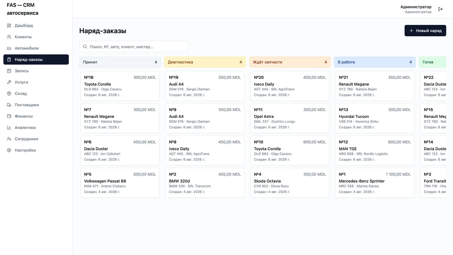
Task: Open order №12 MAN TGE card
Action: tap(375, 150)
